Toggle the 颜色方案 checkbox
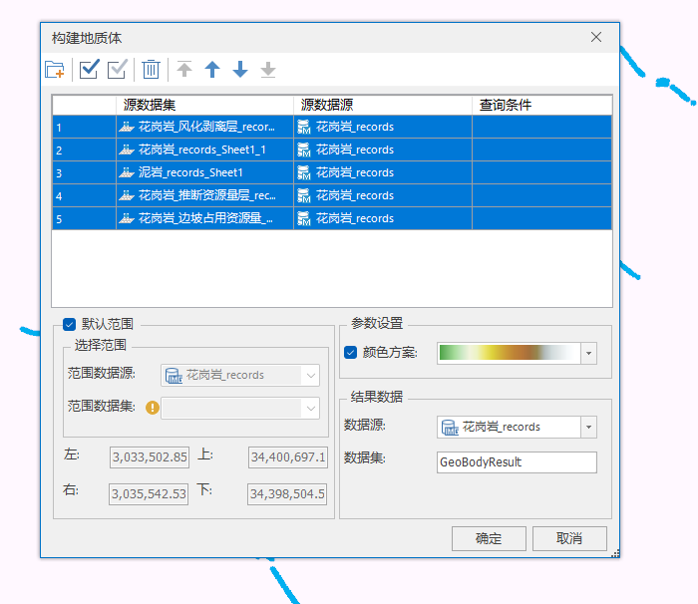The height and width of the screenshot is (604, 698). tap(350, 353)
